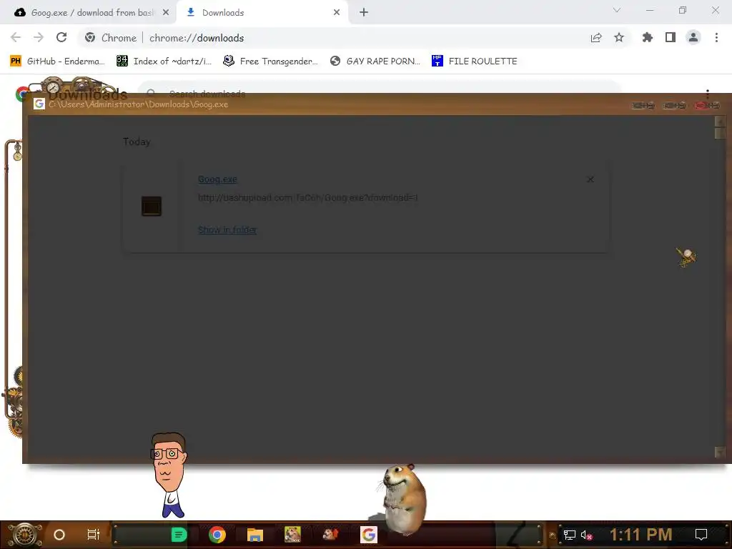
Task: Click the scrollbar up arrow in the Goog.exe window
Action: tap(720, 122)
